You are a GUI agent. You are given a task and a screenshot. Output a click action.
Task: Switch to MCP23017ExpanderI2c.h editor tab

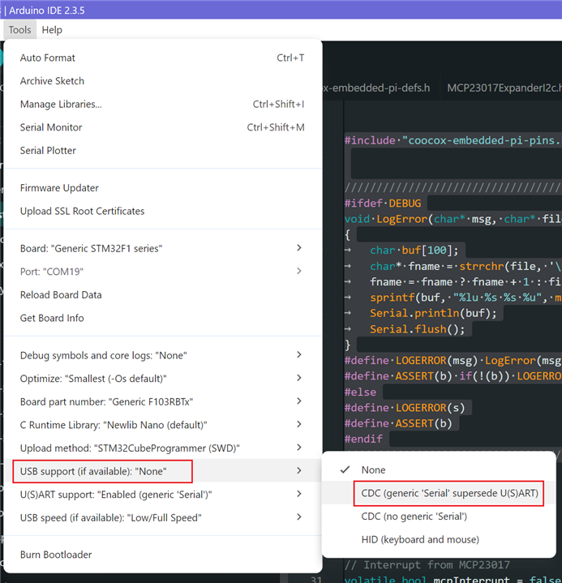504,88
